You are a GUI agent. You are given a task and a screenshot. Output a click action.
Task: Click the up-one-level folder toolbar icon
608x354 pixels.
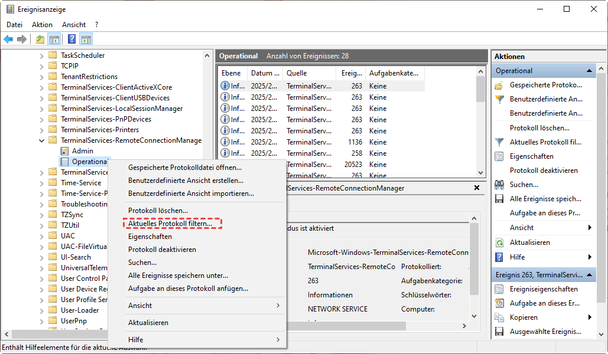(x=40, y=40)
